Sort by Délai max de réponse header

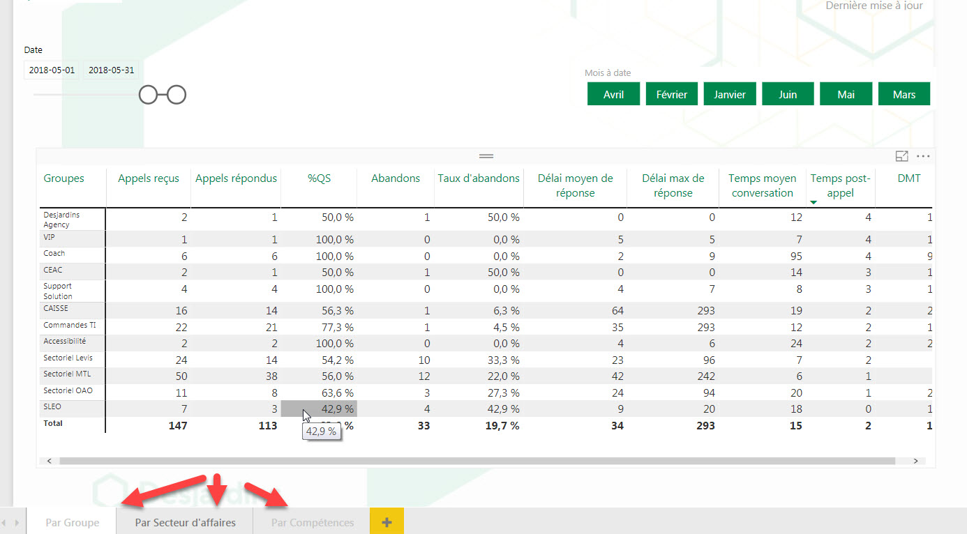click(x=673, y=185)
